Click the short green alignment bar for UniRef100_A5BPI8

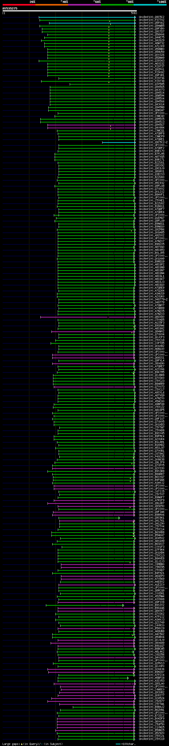tap(93, 678)
